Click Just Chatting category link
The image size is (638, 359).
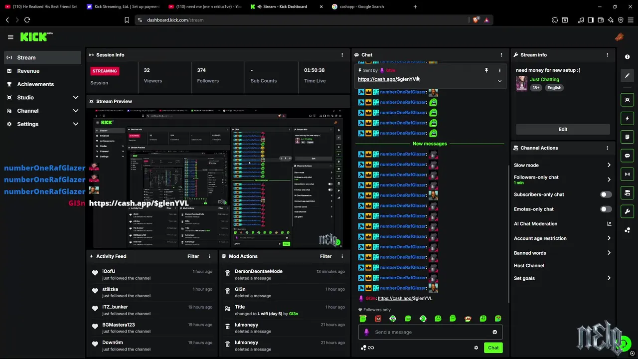pos(544,79)
